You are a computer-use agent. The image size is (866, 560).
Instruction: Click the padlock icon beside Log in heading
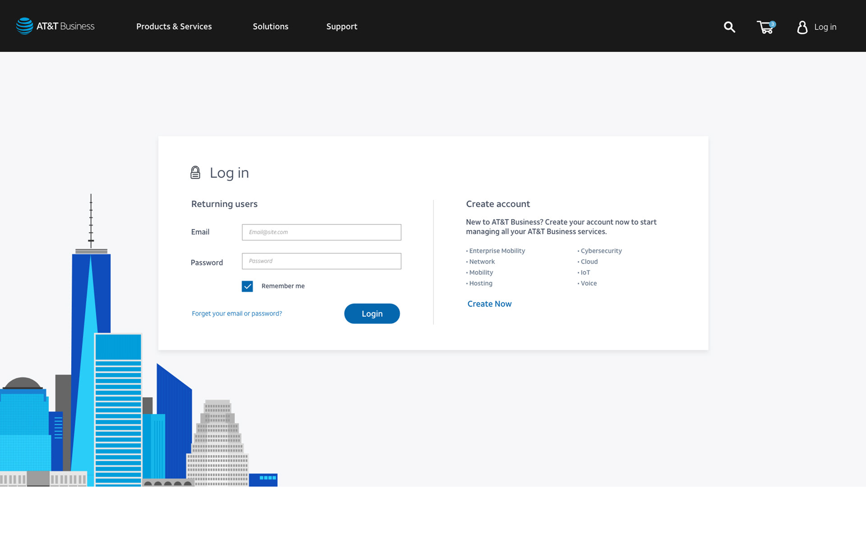(195, 173)
